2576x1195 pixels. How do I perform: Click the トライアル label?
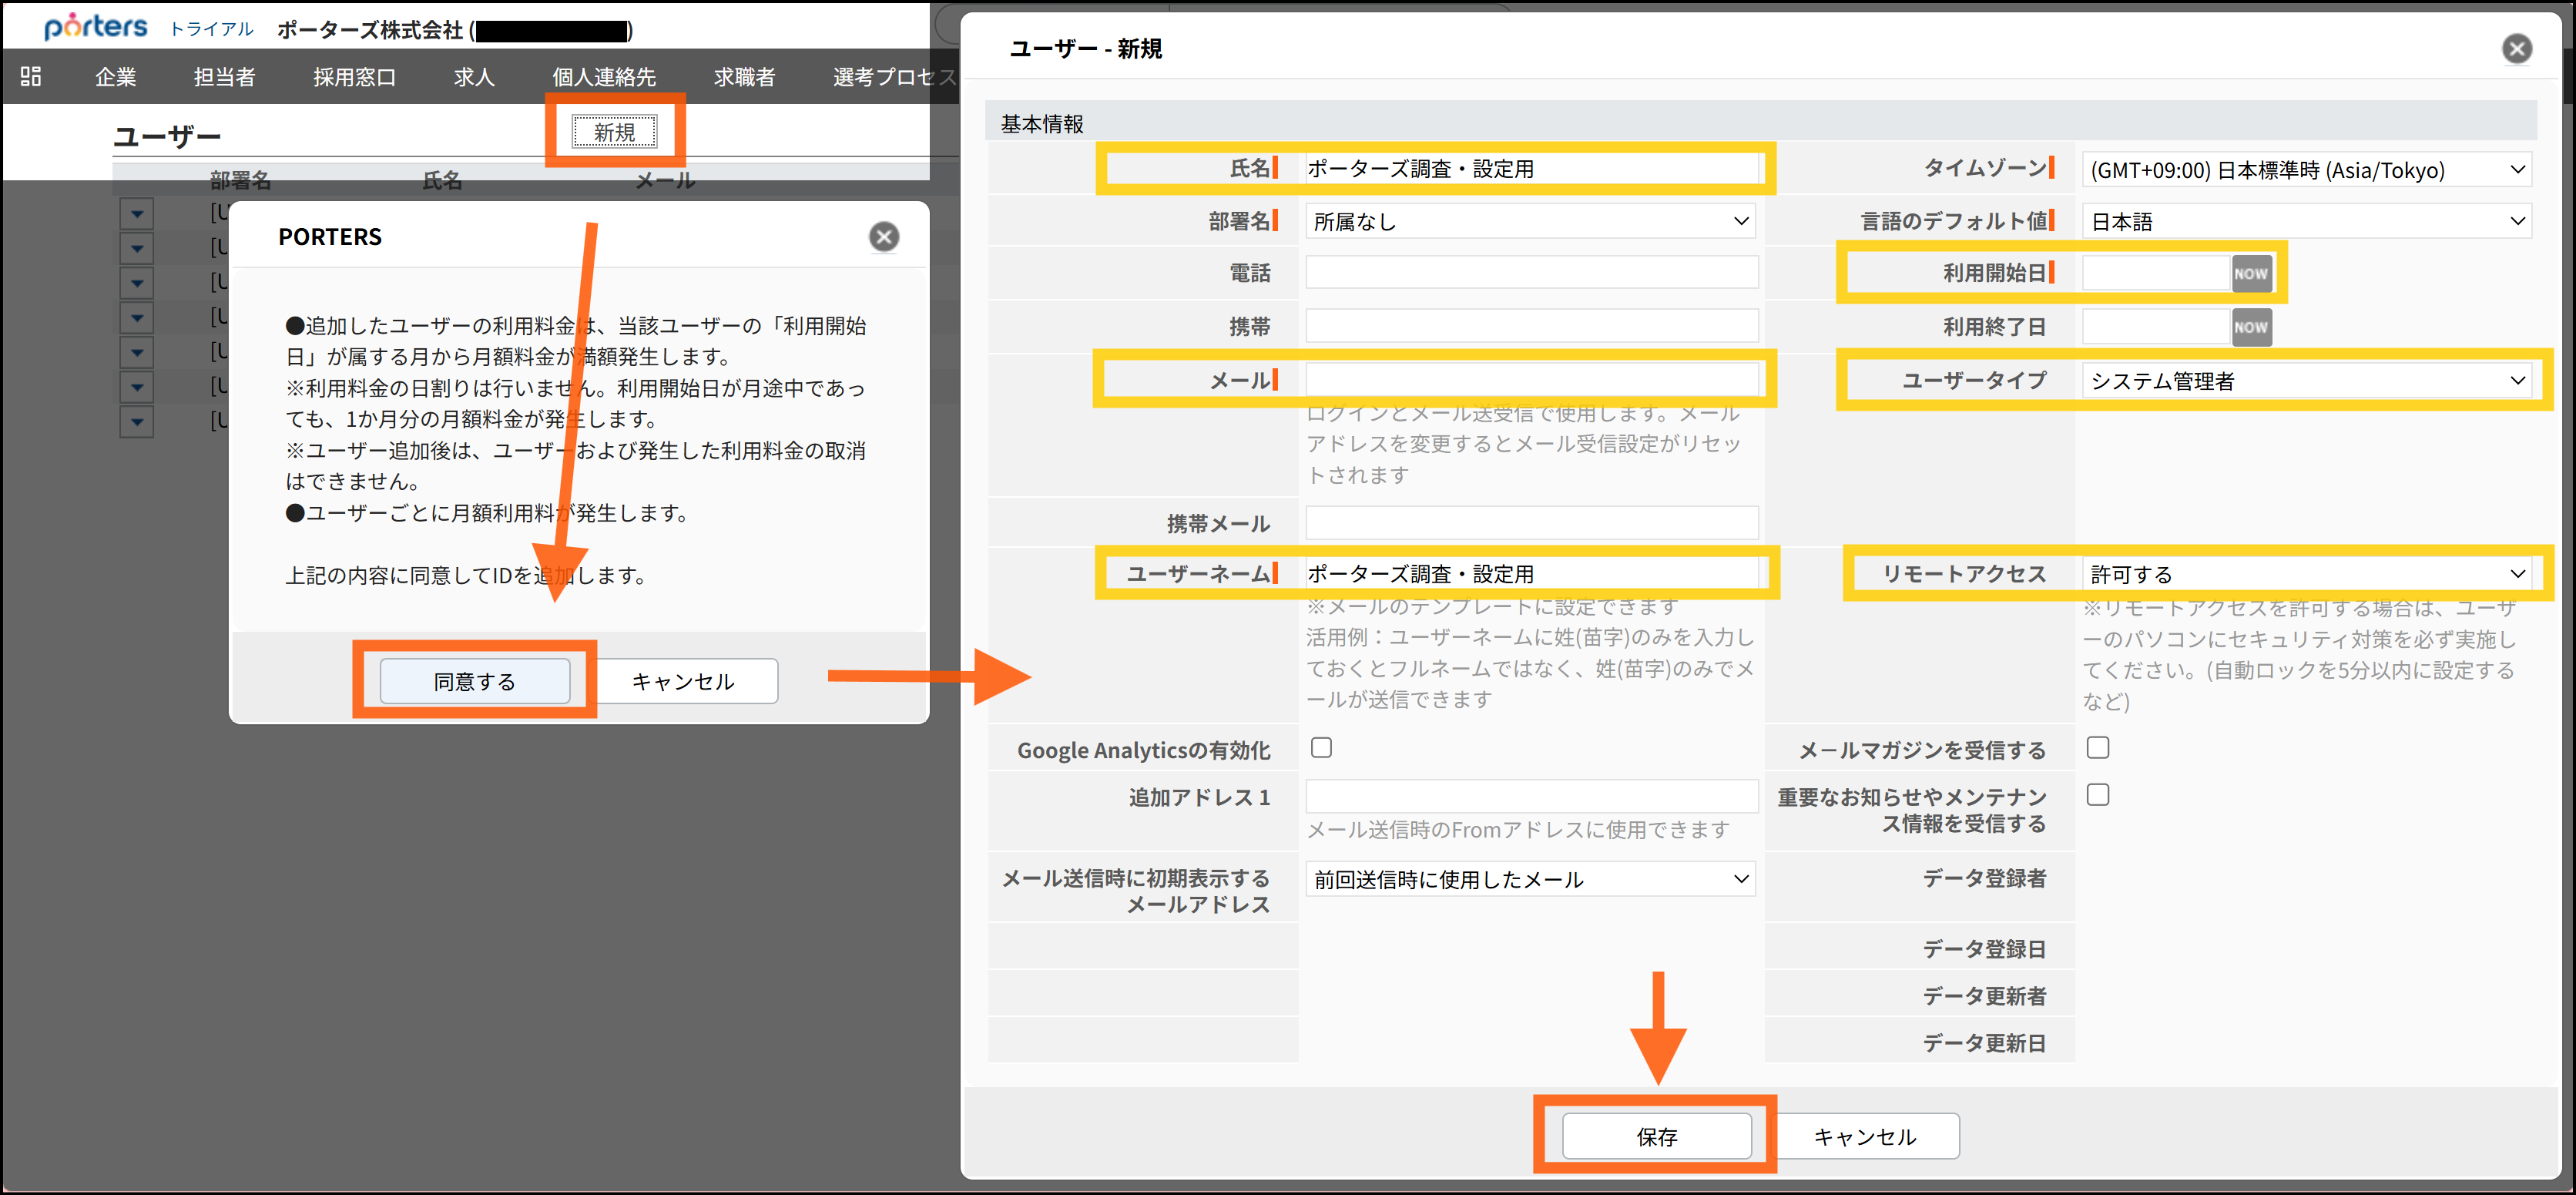tap(211, 29)
